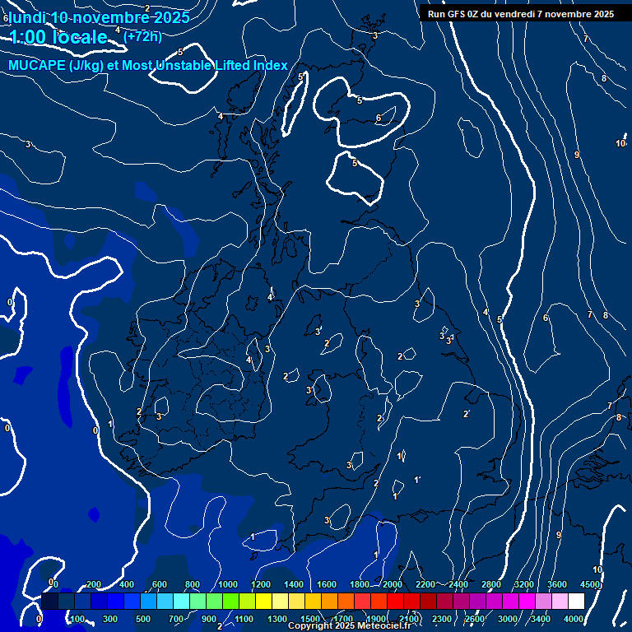
Task: Click the '3400' legend value
Action: [x=541, y=619]
